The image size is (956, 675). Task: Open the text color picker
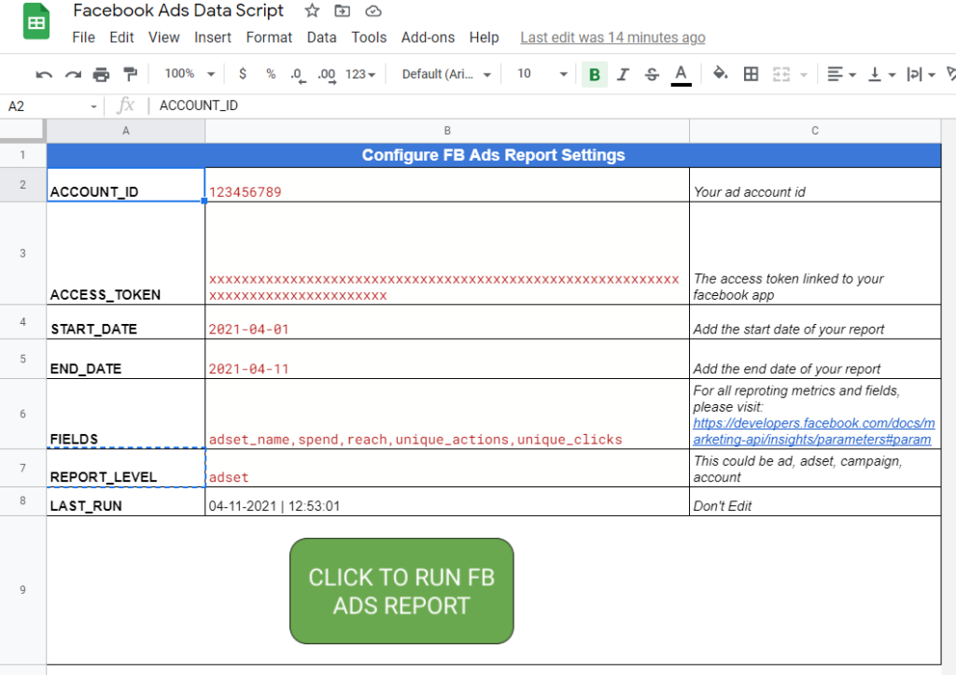click(x=681, y=75)
